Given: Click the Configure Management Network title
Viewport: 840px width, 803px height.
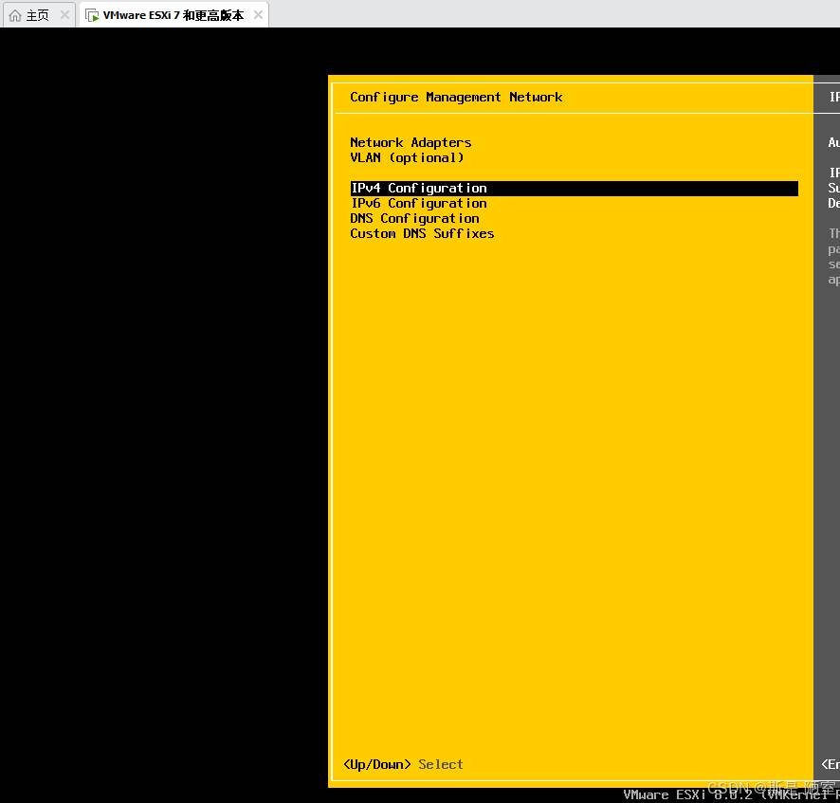Looking at the screenshot, I should (x=456, y=97).
